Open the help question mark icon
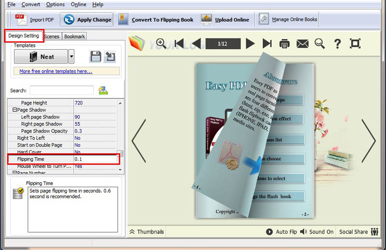This screenshot has width=386, height=250. point(337,44)
